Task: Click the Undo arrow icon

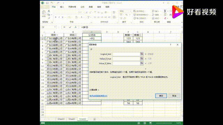Action: click(52, 3)
